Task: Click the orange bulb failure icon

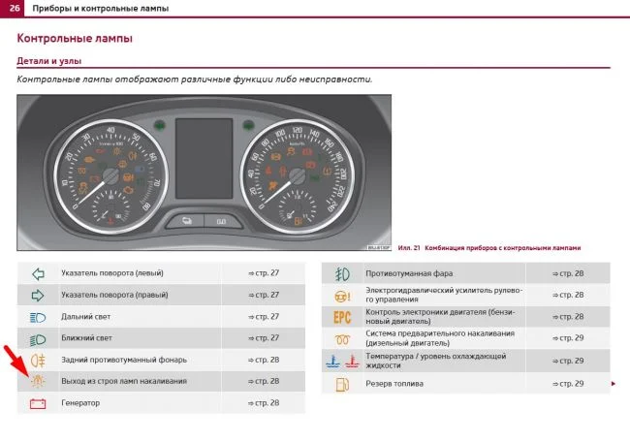Action: [38, 382]
